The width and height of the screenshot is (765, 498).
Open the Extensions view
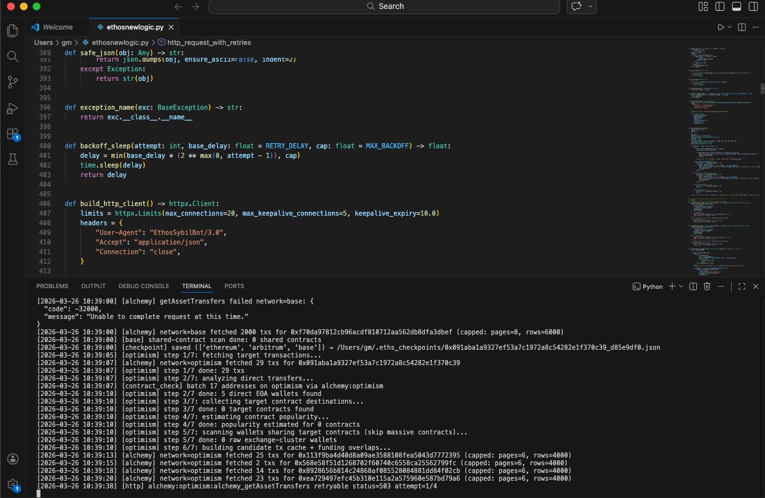tap(13, 134)
